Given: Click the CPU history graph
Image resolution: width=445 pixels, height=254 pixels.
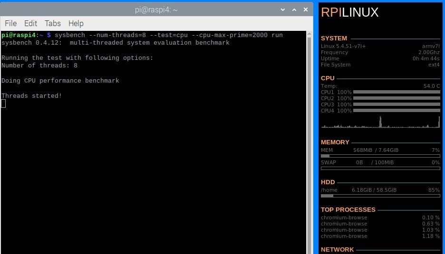Looking at the screenshot, I should click(380, 122).
